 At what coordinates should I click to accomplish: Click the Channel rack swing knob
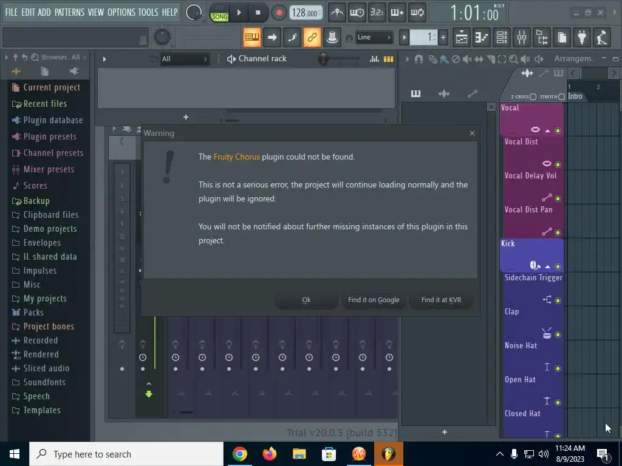pos(324,59)
